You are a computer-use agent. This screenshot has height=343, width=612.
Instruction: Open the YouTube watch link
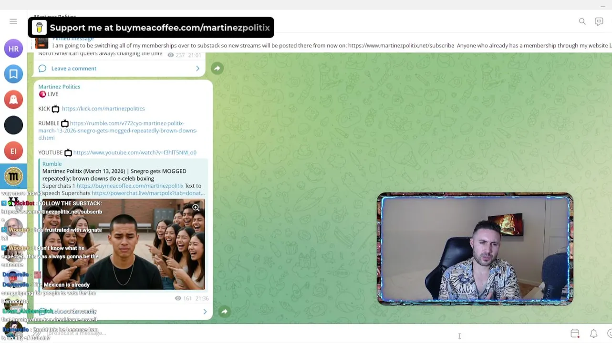pos(135,152)
